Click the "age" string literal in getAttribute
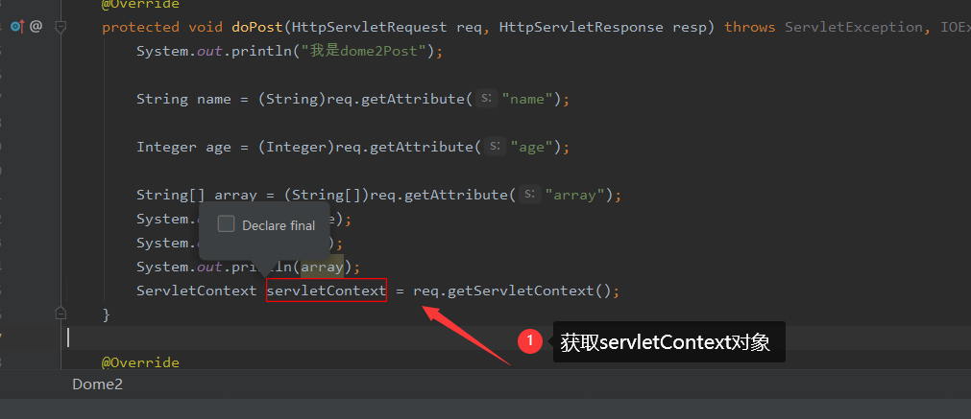This screenshot has height=419, width=971. [531, 147]
